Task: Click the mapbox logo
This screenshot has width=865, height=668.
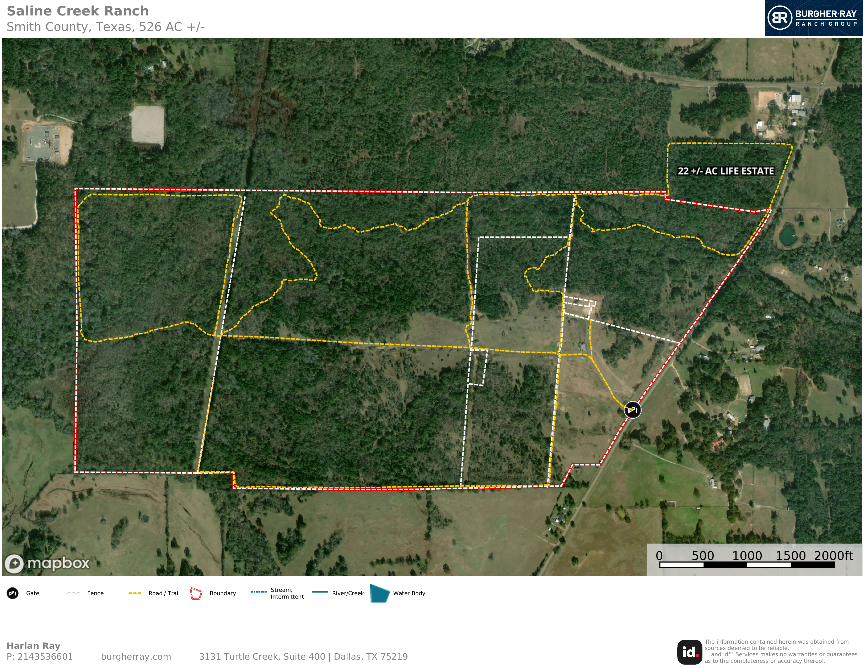Action: tap(47, 563)
